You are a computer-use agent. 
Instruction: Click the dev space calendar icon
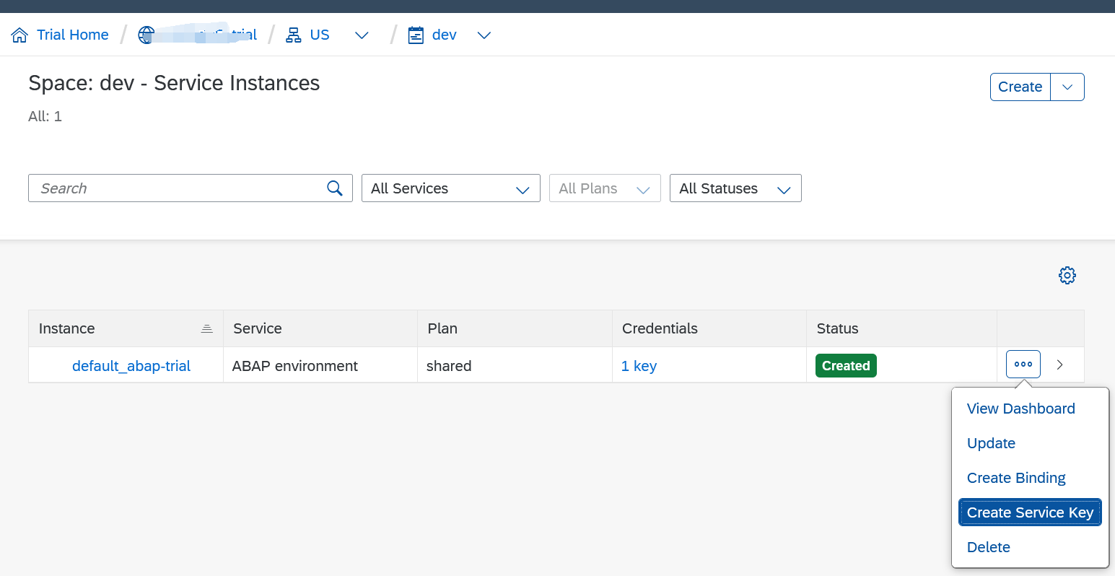416,34
